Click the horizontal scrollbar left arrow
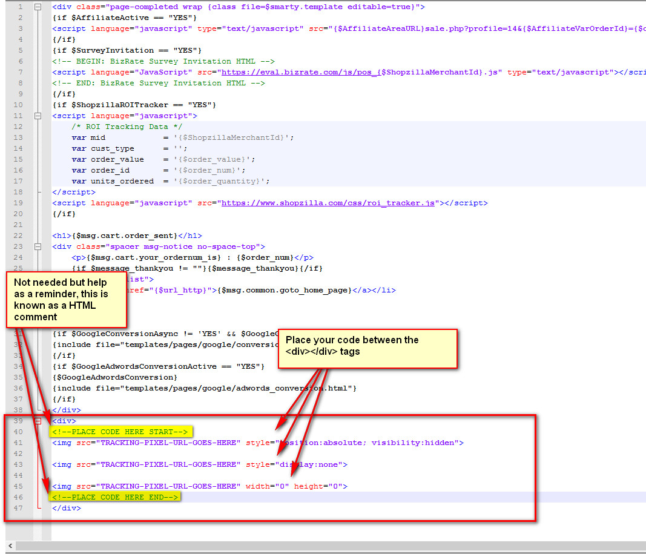 [10, 546]
